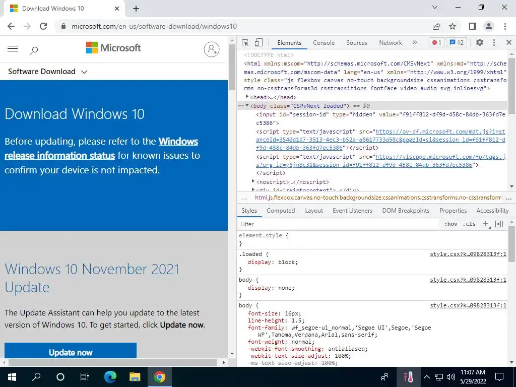This screenshot has width=516, height=387.
Task: Toggle the device toolbar icon in DevTools
Action: 259,42
